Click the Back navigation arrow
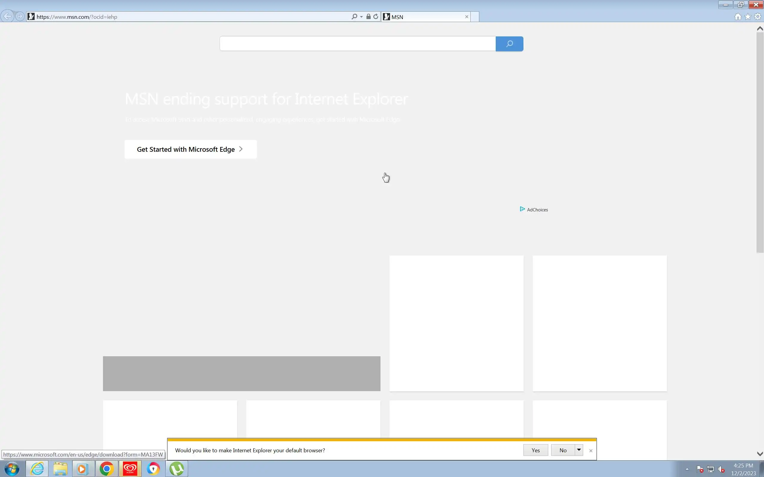 7,16
